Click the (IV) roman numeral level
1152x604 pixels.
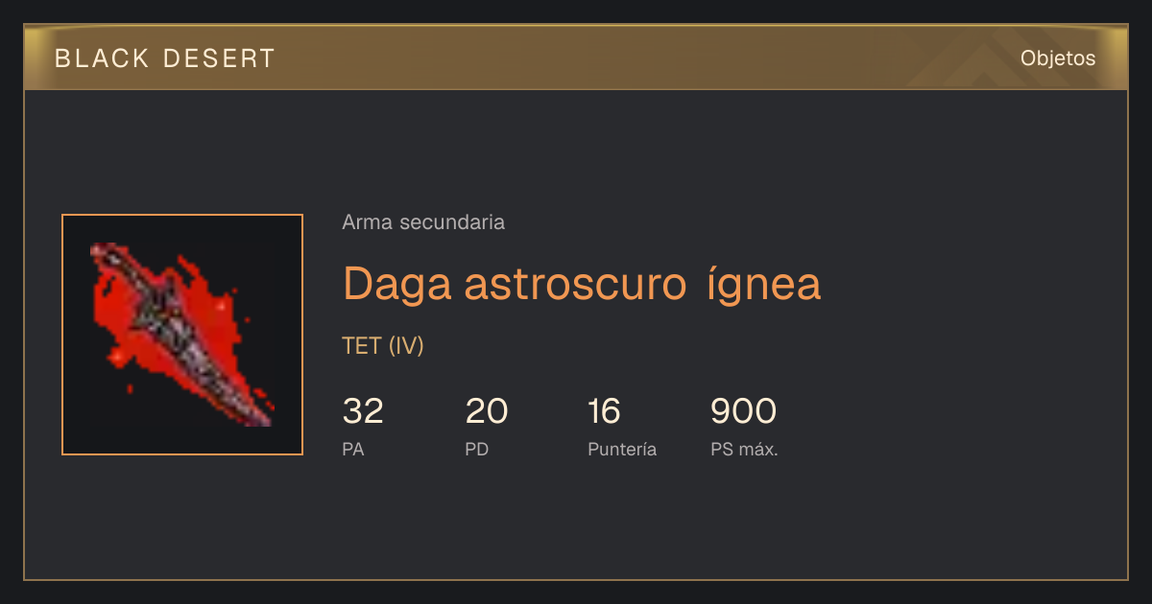(x=406, y=346)
